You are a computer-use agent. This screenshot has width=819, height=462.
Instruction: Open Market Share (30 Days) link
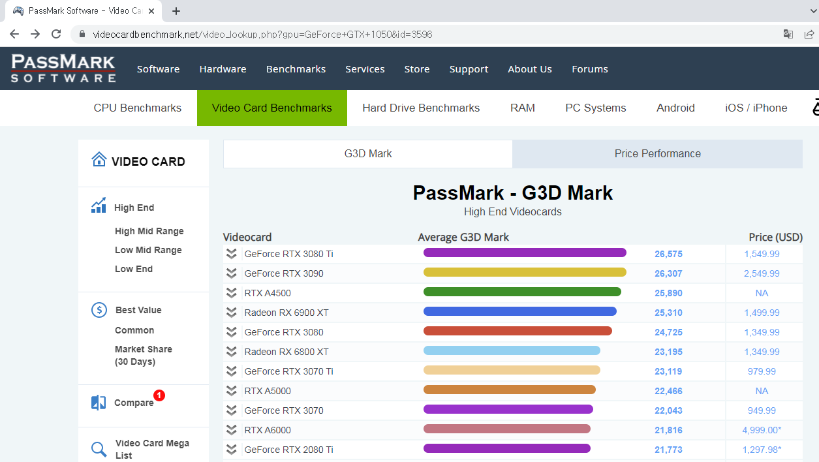[x=144, y=356]
